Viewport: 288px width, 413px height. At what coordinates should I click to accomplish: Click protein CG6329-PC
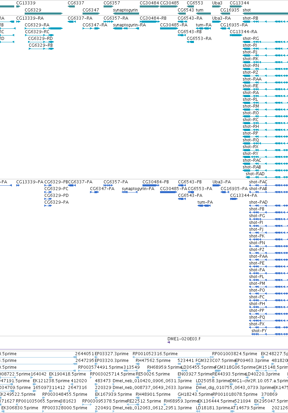[x=57, y=189]
